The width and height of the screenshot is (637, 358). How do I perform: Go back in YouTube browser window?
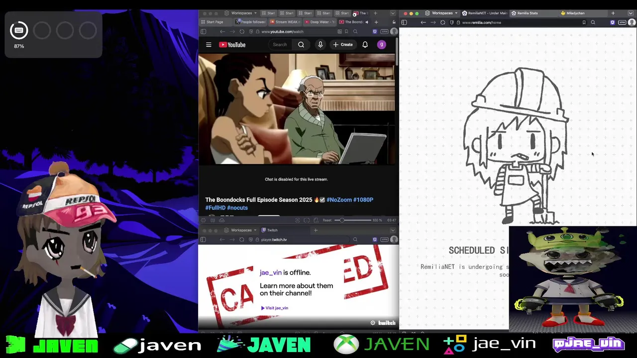pyautogui.click(x=222, y=31)
